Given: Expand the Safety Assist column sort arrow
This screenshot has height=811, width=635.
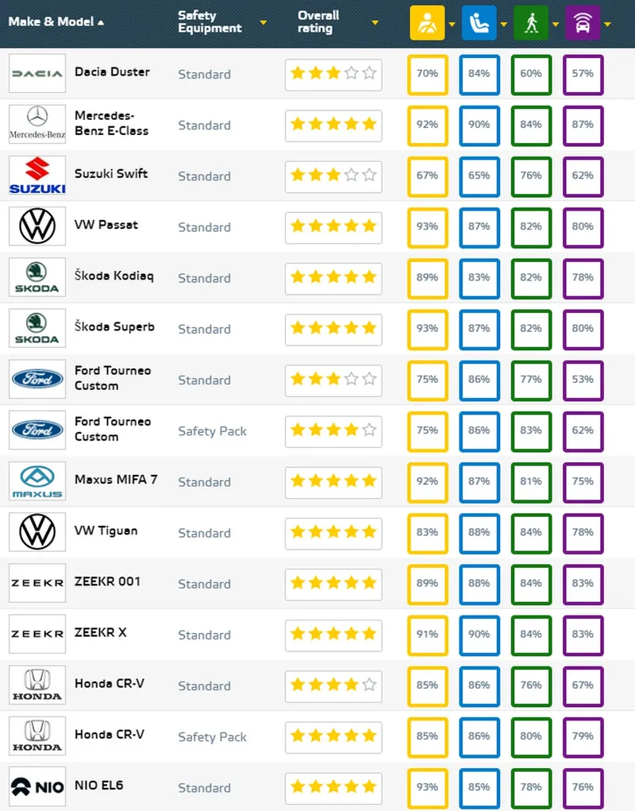Looking at the screenshot, I should tap(608, 24).
